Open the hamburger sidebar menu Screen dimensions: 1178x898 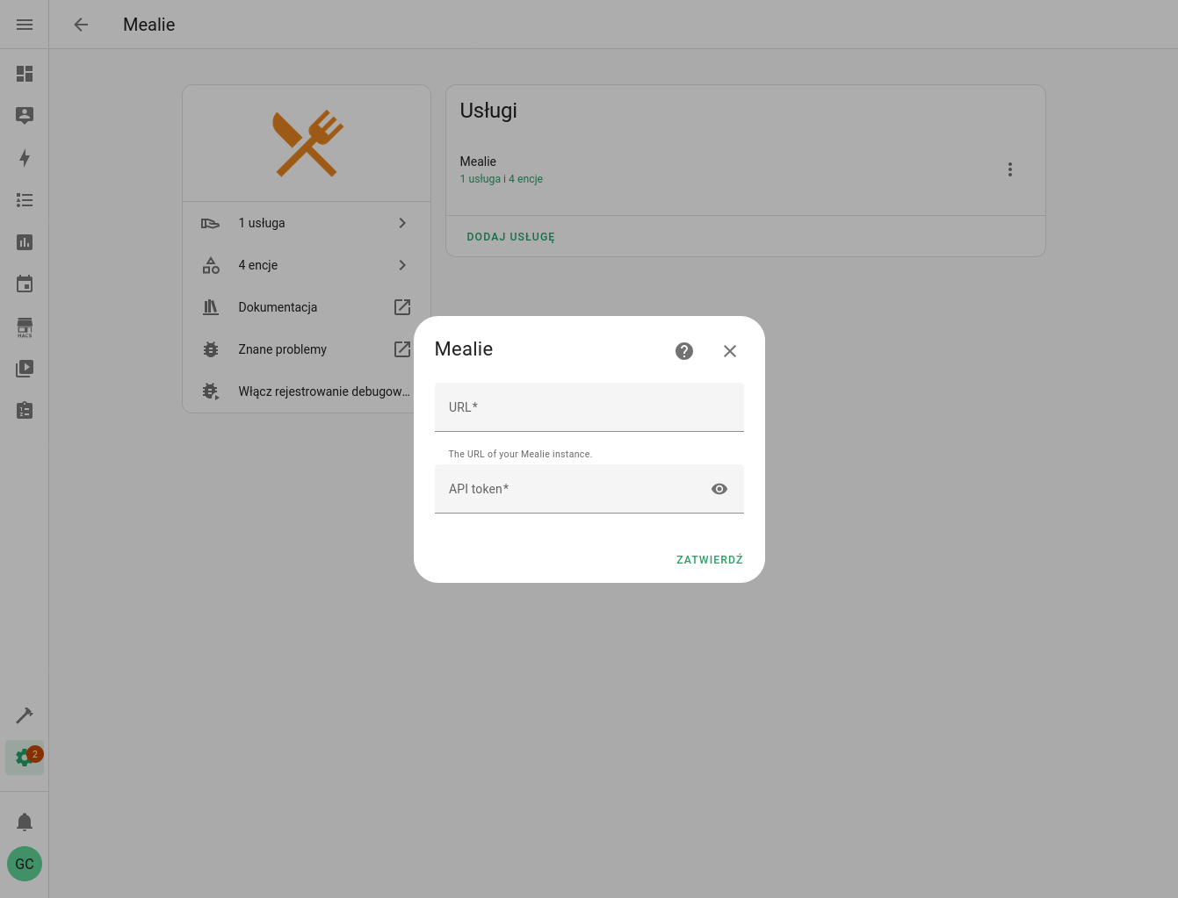(x=25, y=25)
